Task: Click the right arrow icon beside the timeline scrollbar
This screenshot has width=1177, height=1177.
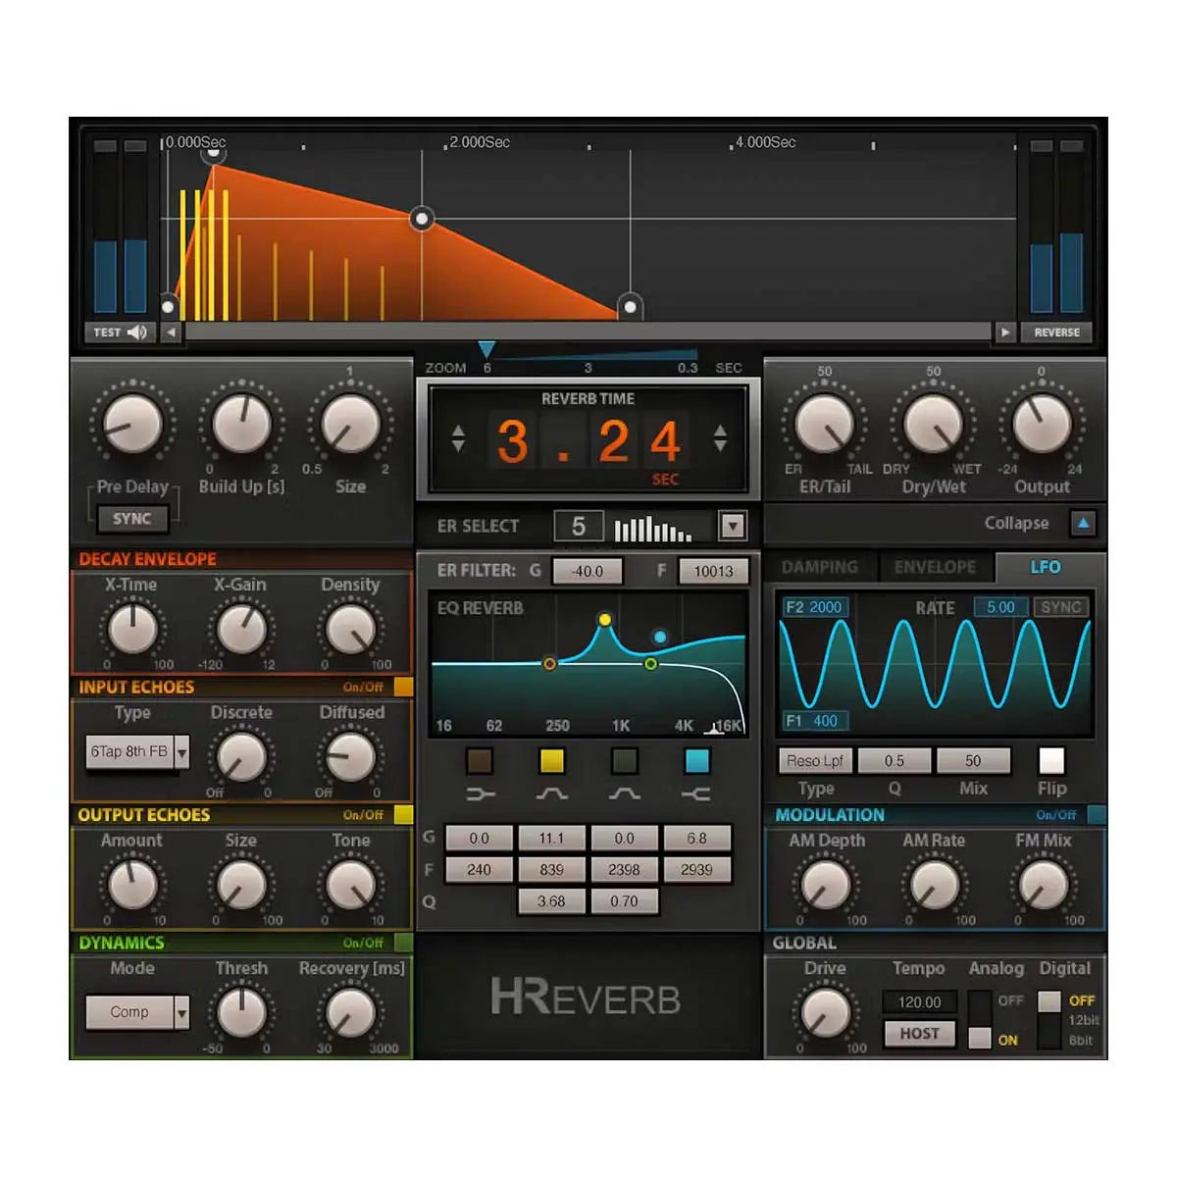Action: tap(1006, 333)
